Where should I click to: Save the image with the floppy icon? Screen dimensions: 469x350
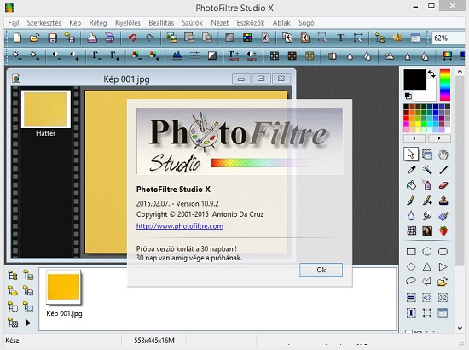[x=53, y=38]
